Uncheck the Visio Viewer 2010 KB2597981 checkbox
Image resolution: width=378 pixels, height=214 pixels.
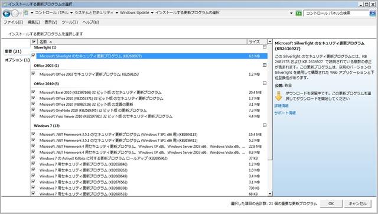click(34, 116)
